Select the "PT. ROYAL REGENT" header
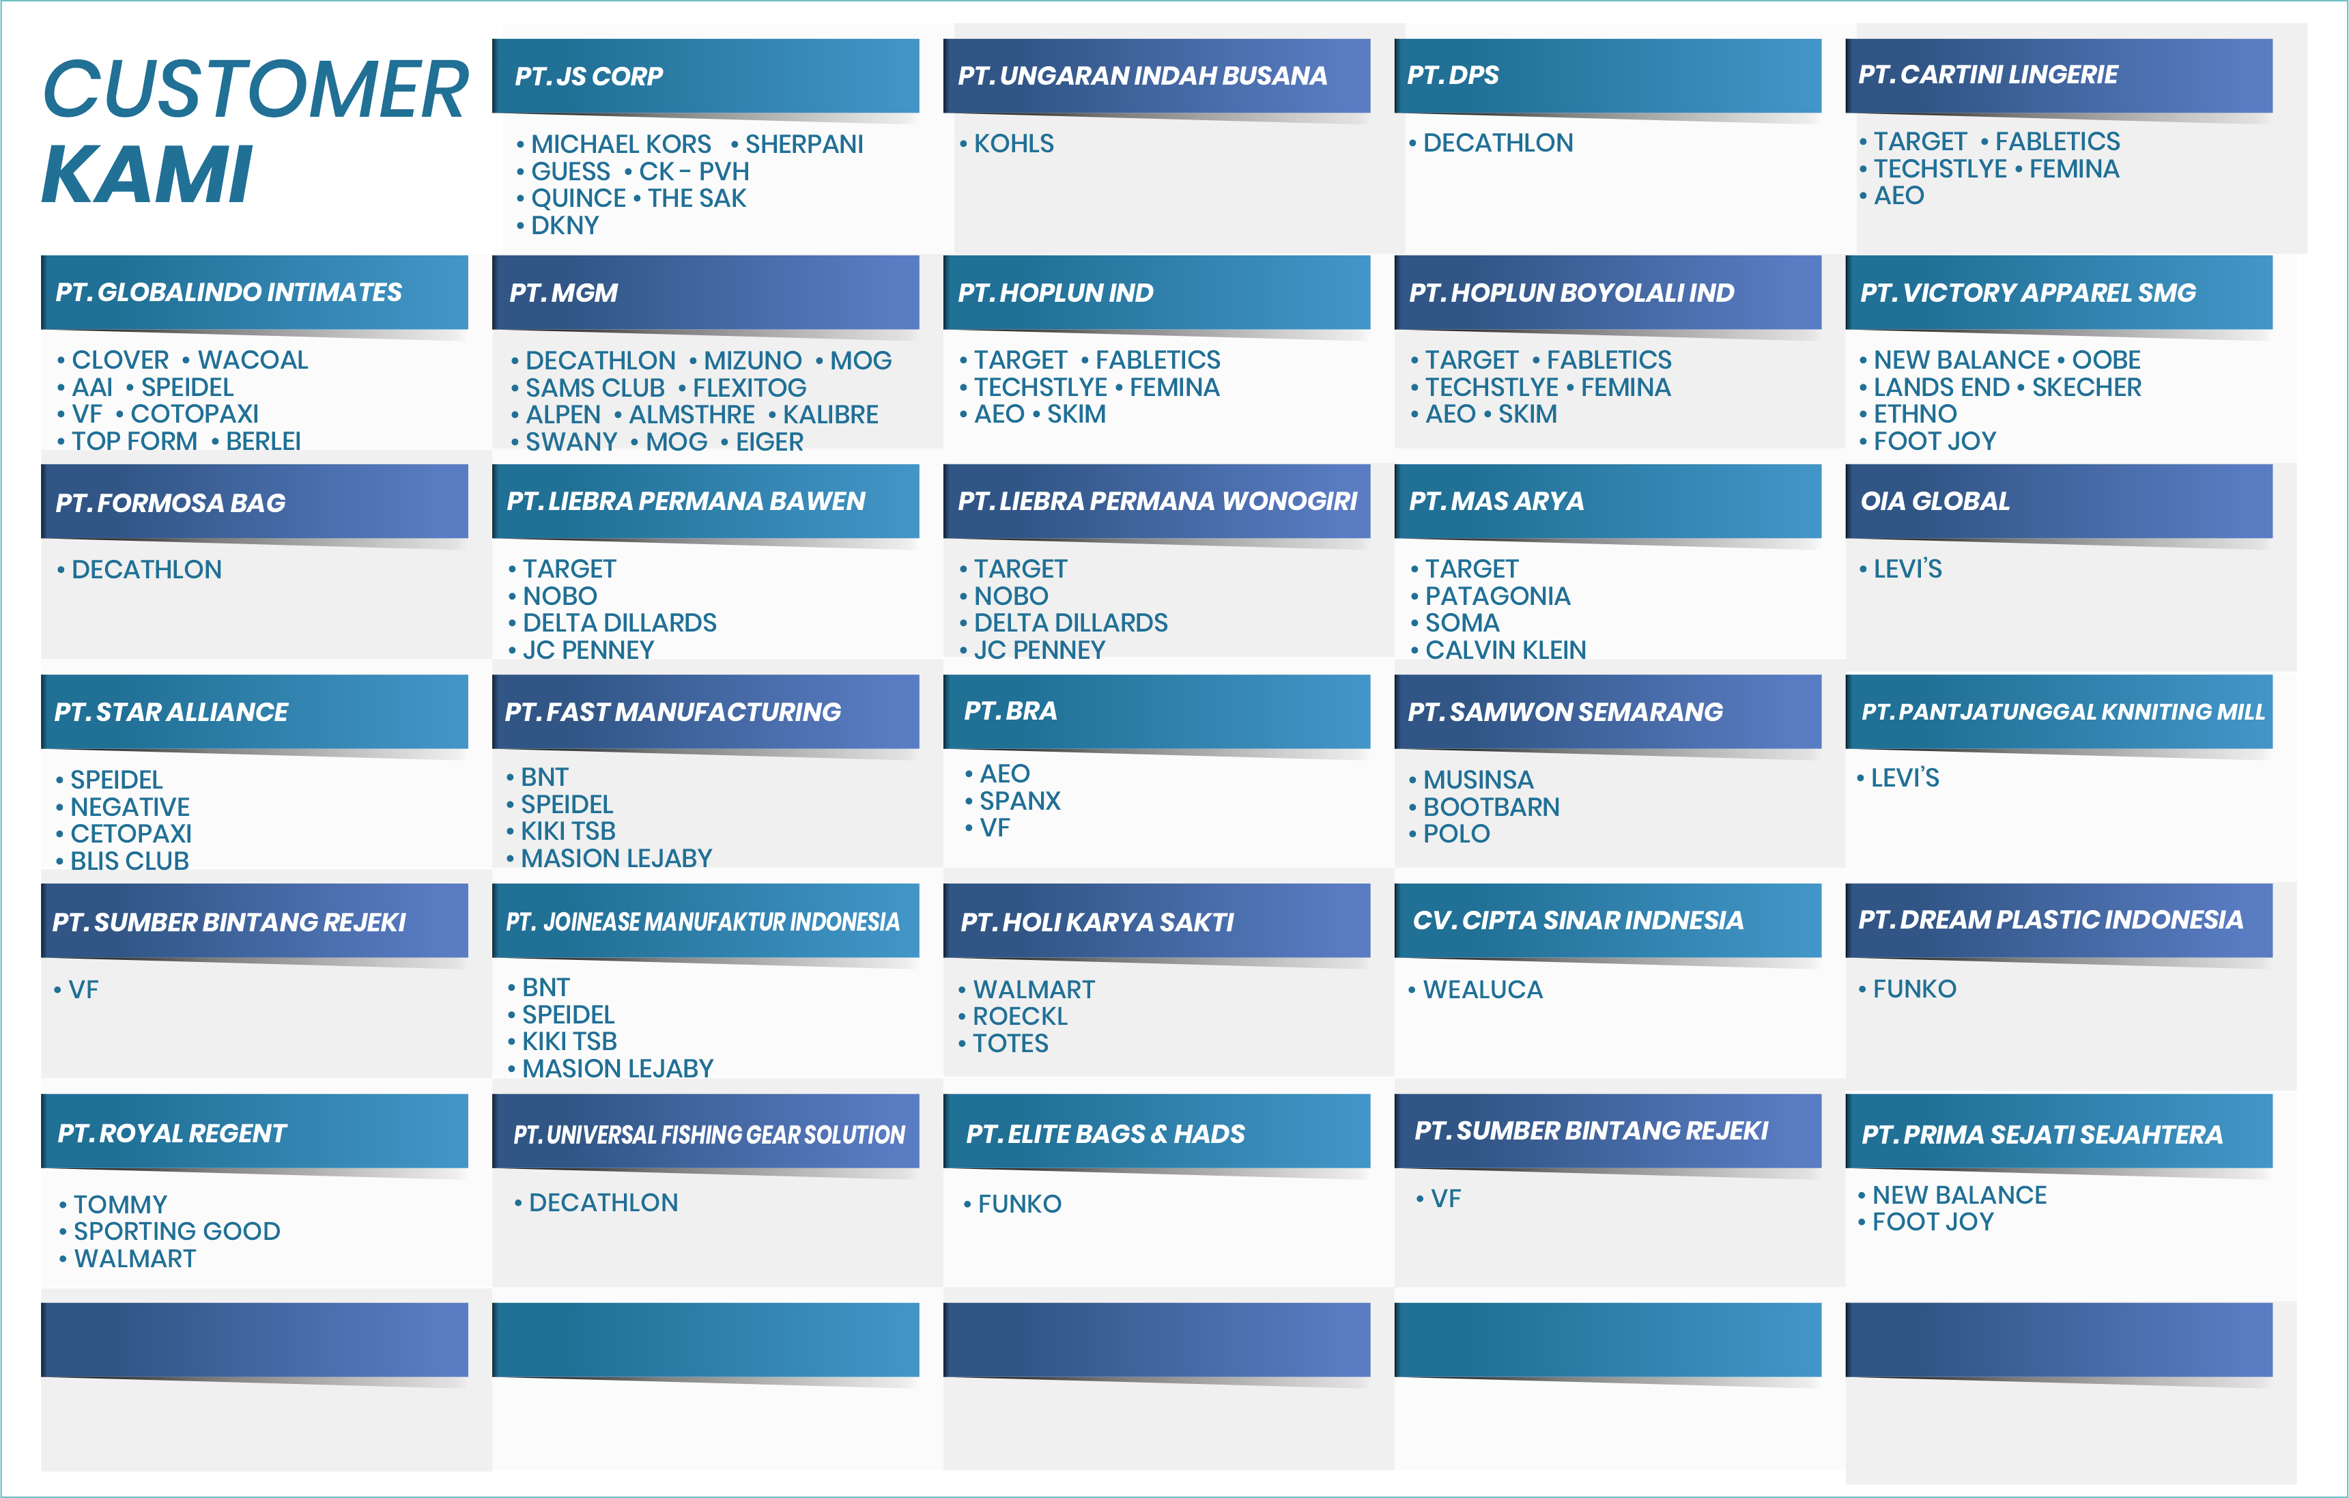Screen dimensions: 2349x1498 tap(255, 1131)
